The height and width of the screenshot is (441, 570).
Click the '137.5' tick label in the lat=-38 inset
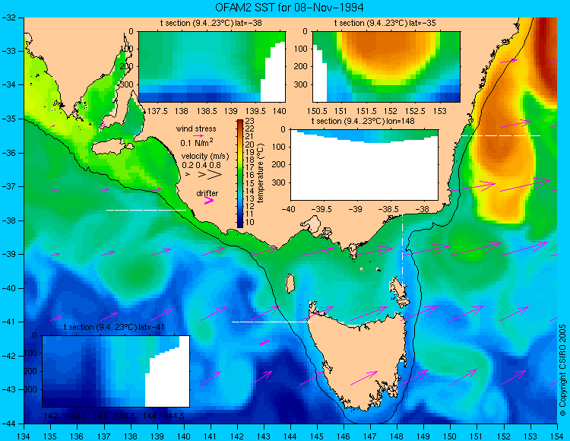pos(157,111)
